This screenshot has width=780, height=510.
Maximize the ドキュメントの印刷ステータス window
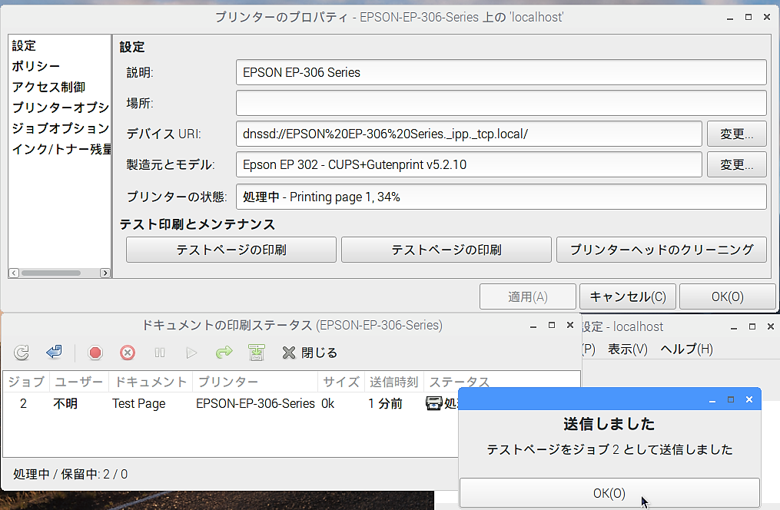tap(552, 325)
